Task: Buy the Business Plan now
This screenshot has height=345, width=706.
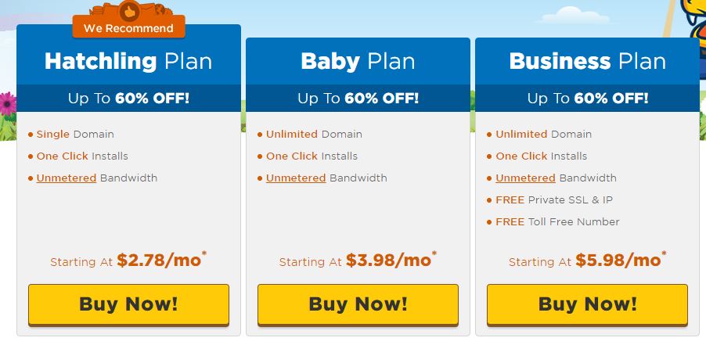Action: pos(587,304)
